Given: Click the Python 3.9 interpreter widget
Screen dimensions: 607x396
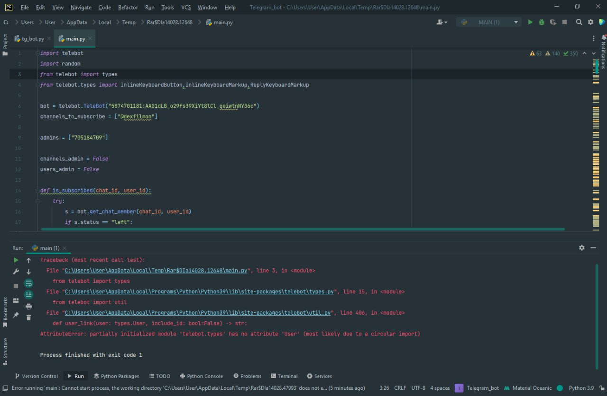Looking at the screenshot, I should coord(580,388).
